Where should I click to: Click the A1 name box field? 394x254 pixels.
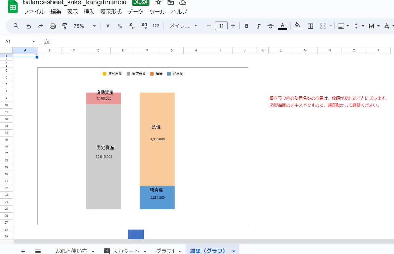[18, 41]
